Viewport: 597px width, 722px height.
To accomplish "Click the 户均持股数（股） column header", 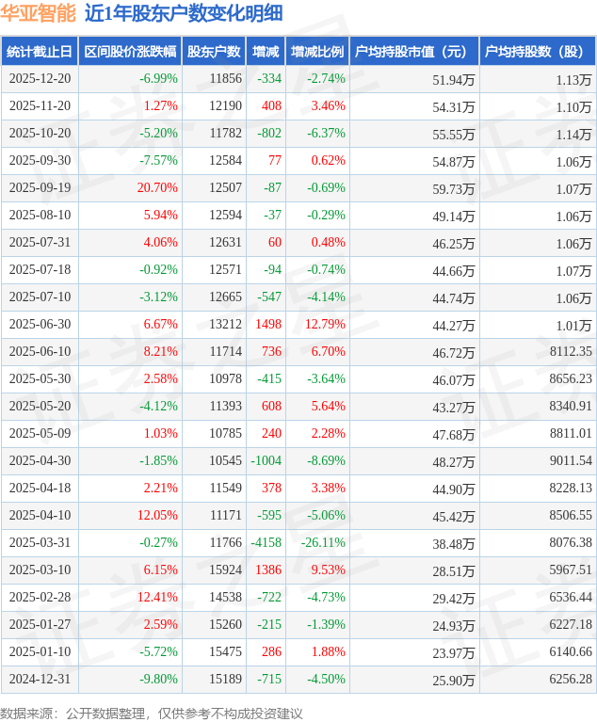I will pyautogui.click(x=537, y=52).
